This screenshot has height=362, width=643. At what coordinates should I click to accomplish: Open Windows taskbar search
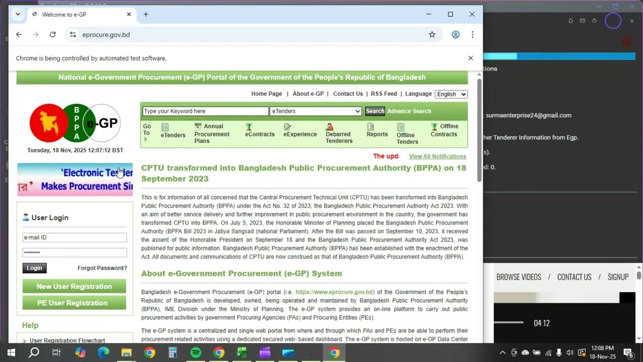[34, 352]
